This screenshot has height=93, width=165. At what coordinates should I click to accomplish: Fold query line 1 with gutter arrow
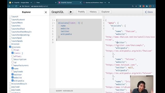coord(54,20)
